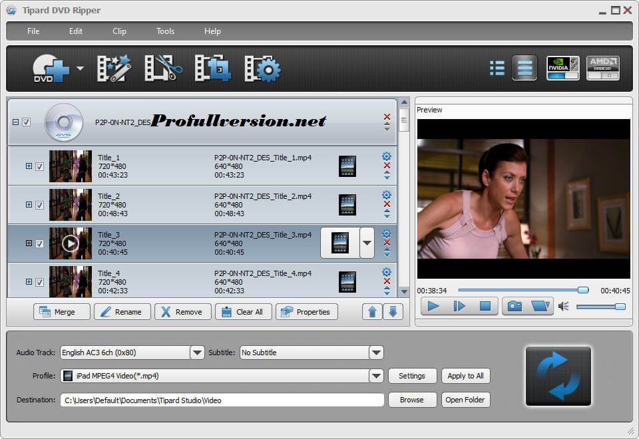This screenshot has height=439, width=639.
Task: Expand the Profile dropdown for output formats
Action: [376, 376]
